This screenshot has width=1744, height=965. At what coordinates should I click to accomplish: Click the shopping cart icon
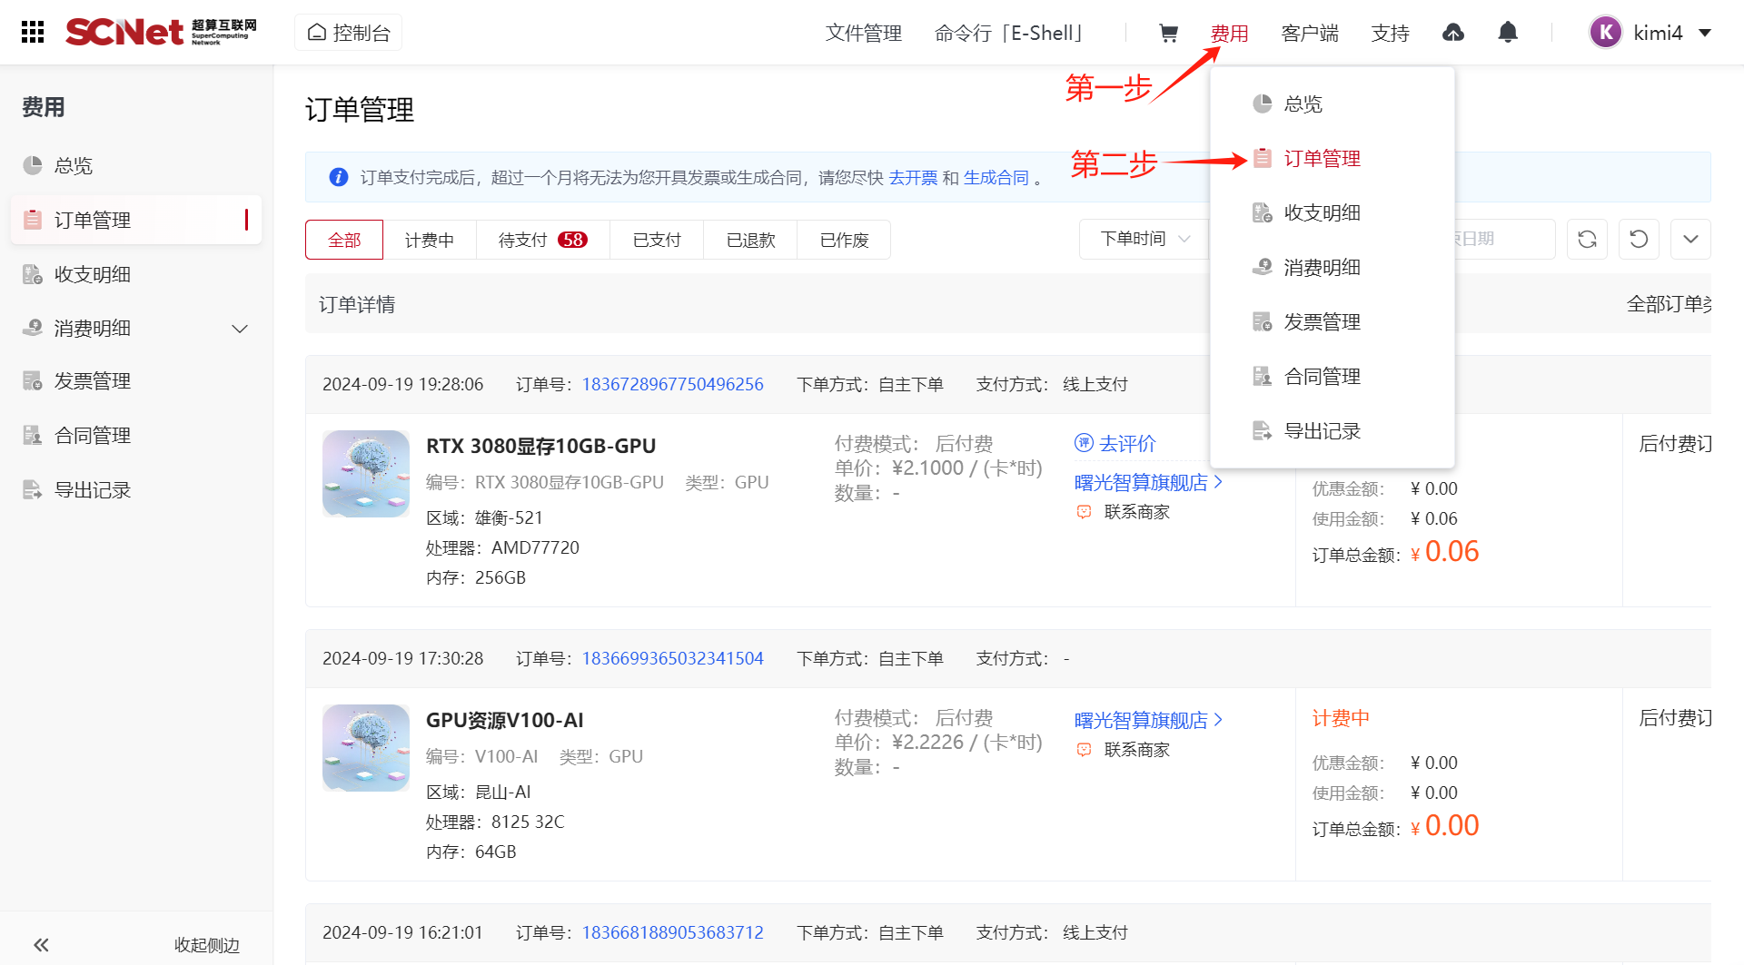(x=1168, y=34)
